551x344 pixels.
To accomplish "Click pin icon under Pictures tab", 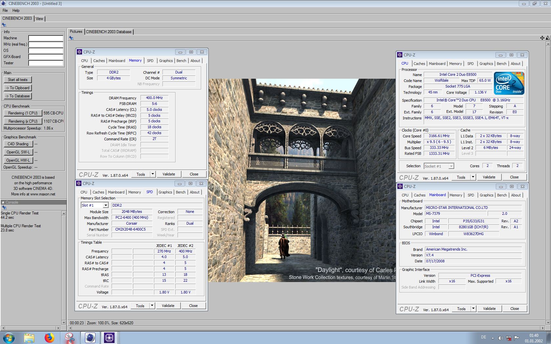I will point(71,38).
